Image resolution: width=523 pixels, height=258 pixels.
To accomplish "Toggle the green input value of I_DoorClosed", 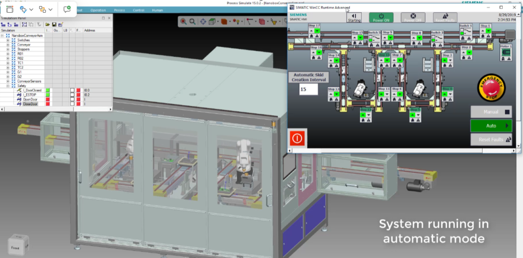I will [x=47, y=90].
